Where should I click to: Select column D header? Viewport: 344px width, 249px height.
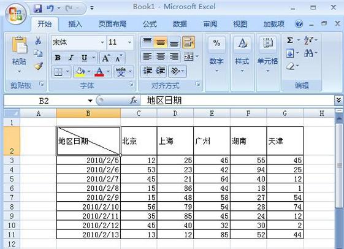coord(175,113)
